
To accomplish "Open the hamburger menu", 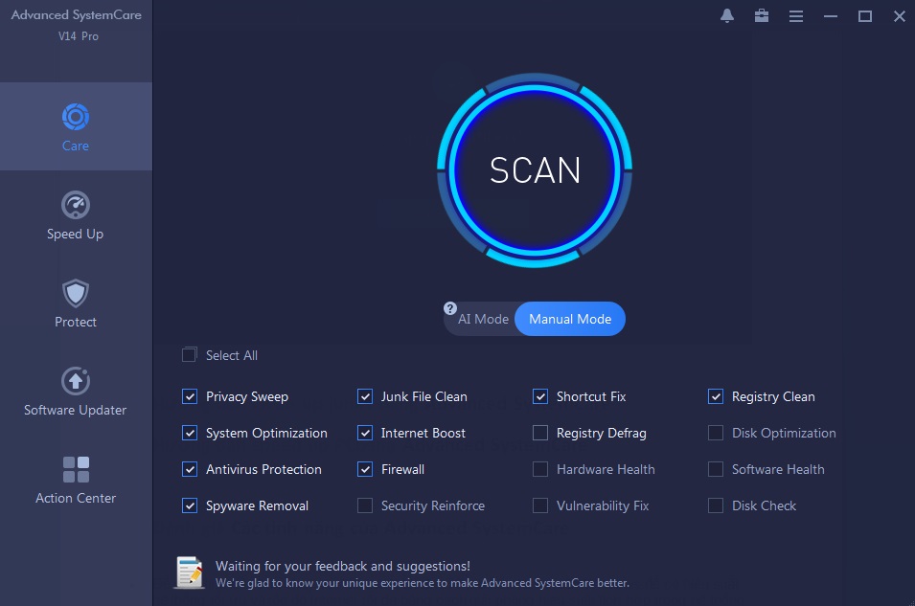I will [x=796, y=15].
